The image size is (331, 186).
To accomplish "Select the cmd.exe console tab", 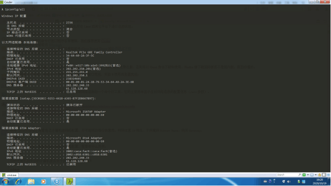I will pyautogui.click(x=10, y=175).
